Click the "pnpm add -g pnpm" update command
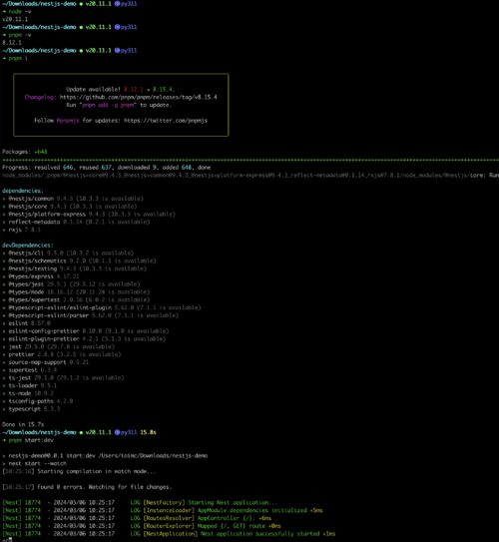Viewport: 499px width, 542px height. 109,105
